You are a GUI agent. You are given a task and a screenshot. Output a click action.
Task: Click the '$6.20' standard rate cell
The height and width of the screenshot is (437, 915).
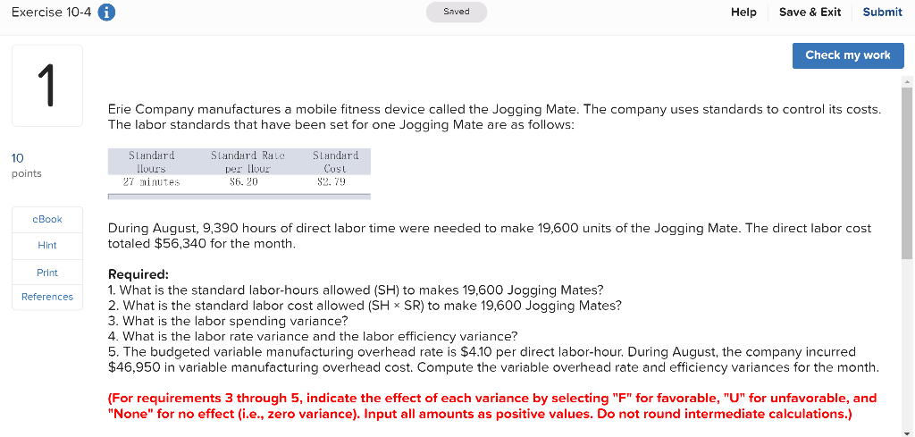(245, 181)
